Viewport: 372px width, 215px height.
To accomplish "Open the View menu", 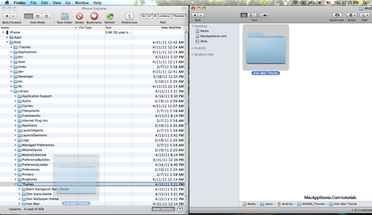I will pyautogui.click(x=57, y=3).
